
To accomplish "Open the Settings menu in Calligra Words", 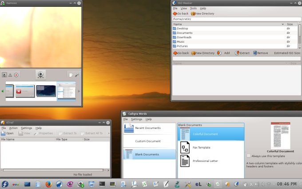I will [x=136, y=119].
